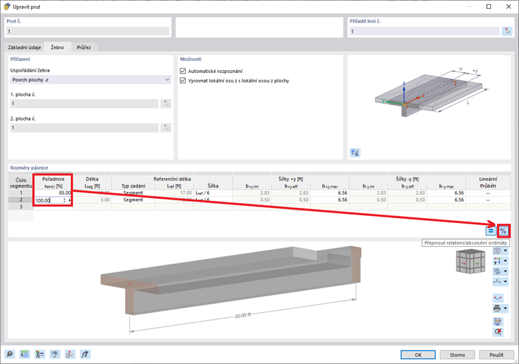Open the Uspořádání žebra dropdown

91,80
